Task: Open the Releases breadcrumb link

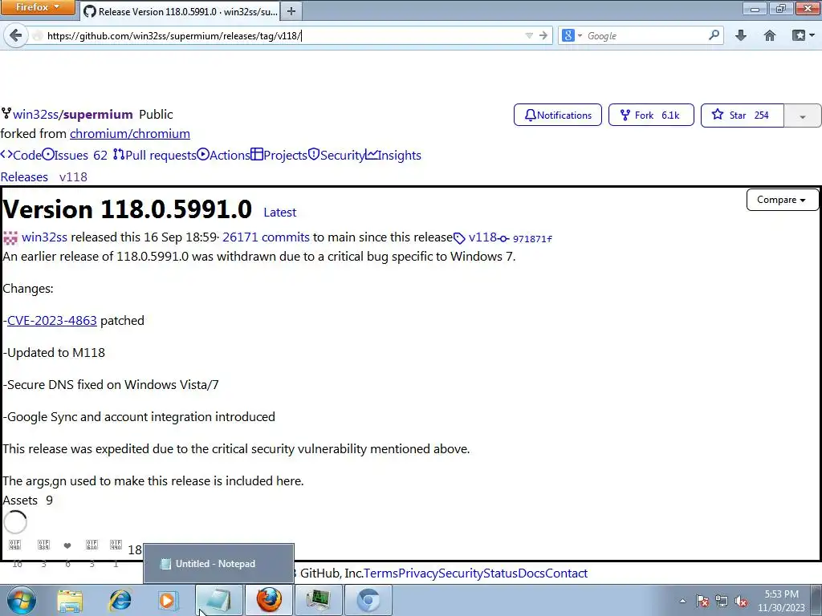Action: (24, 177)
